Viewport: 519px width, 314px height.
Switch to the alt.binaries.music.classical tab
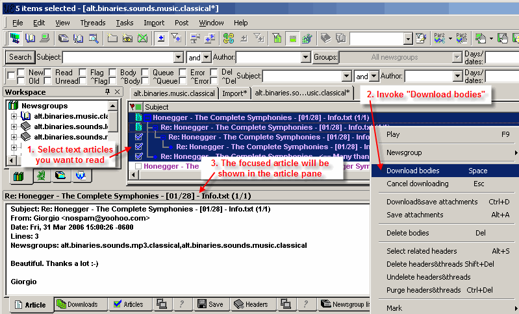174,93
